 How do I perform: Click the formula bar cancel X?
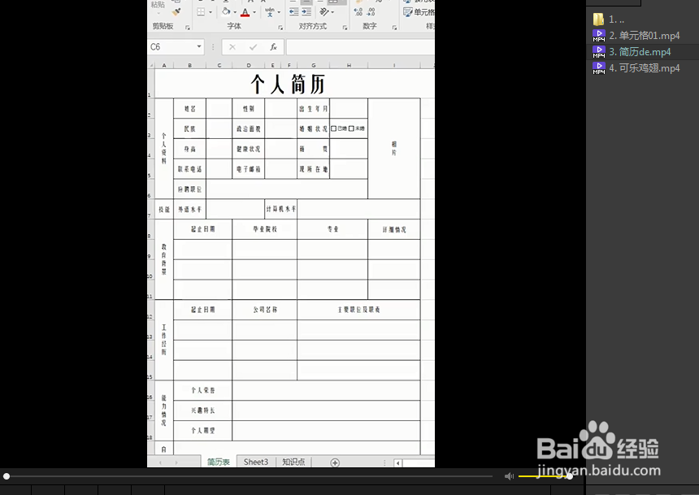click(232, 47)
